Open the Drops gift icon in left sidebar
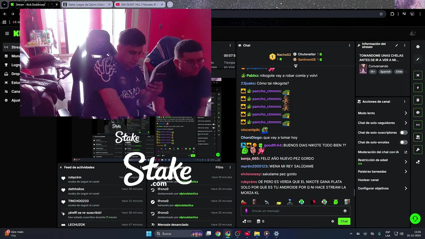The width and height of the screenshot is (425, 239). click(x=6, y=74)
